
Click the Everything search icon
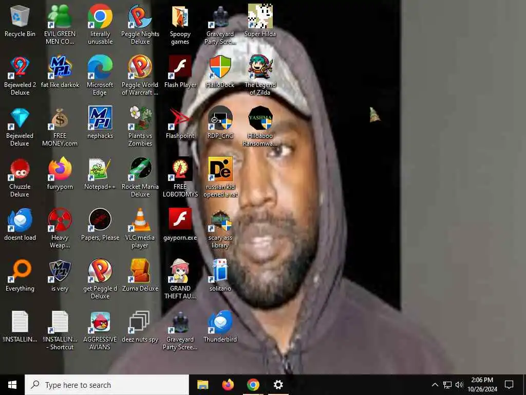pyautogui.click(x=20, y=271)
